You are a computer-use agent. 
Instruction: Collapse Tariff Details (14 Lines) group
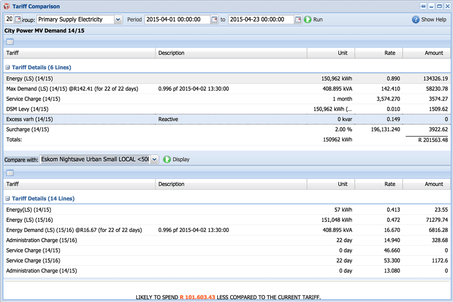pos(8,198)
